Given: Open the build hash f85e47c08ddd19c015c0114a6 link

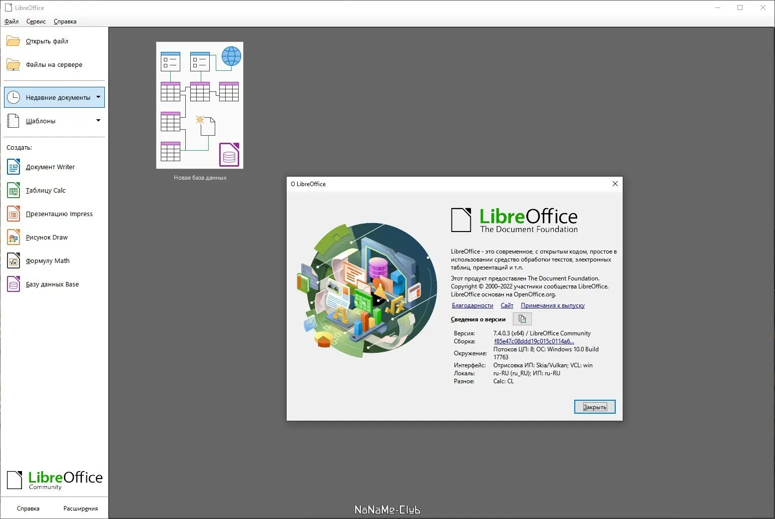Looking at the screenshot, I should [x=534, y=341].
